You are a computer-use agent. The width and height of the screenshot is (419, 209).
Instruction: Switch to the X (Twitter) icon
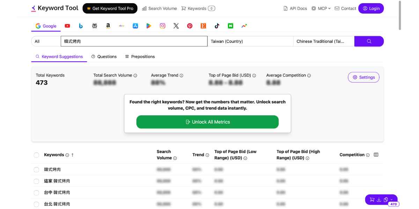tap(176, 26)
